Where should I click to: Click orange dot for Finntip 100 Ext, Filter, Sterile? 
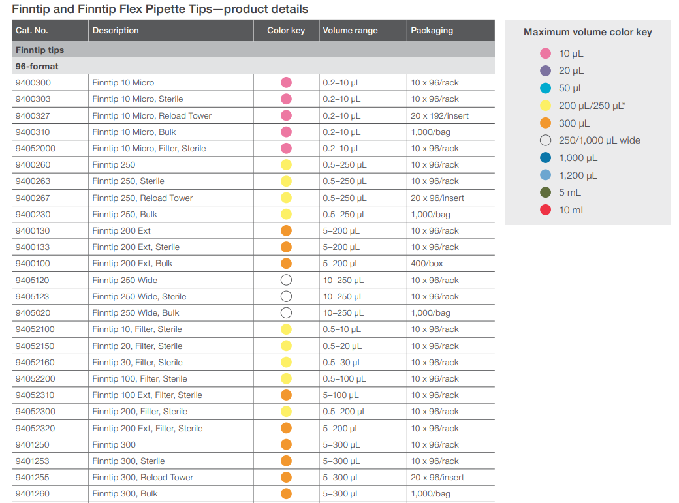click(x=286, y=395)
